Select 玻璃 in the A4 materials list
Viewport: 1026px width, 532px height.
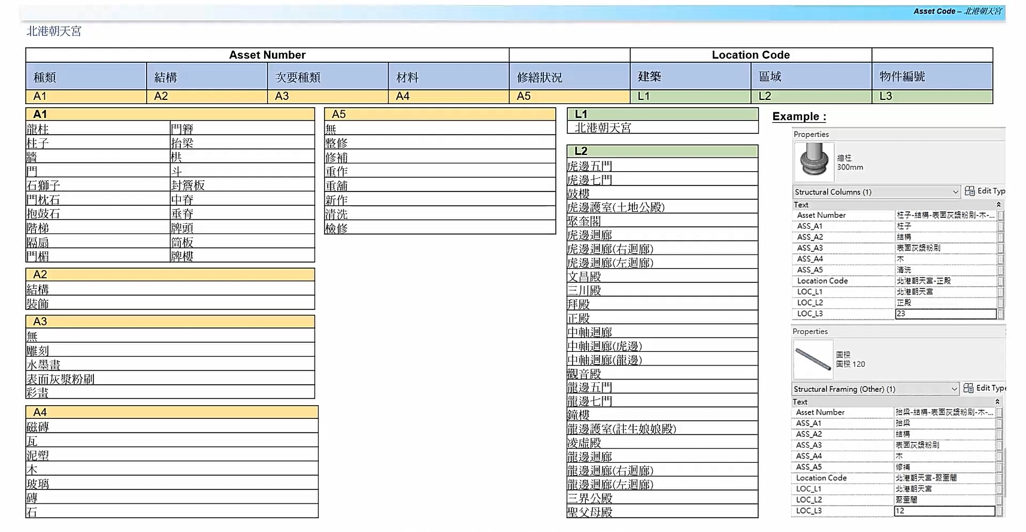[x=38, y=484]
